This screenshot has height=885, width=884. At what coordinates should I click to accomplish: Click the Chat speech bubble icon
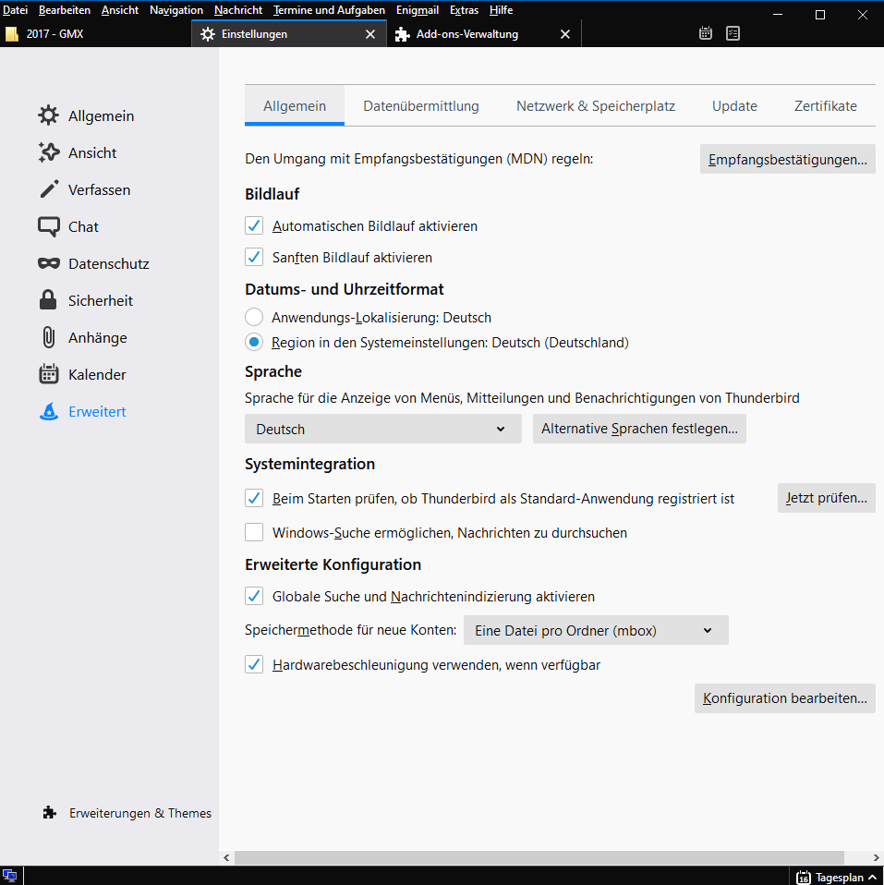coord(49,226)
